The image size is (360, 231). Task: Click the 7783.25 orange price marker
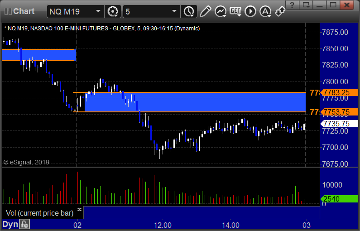point(339,92)
